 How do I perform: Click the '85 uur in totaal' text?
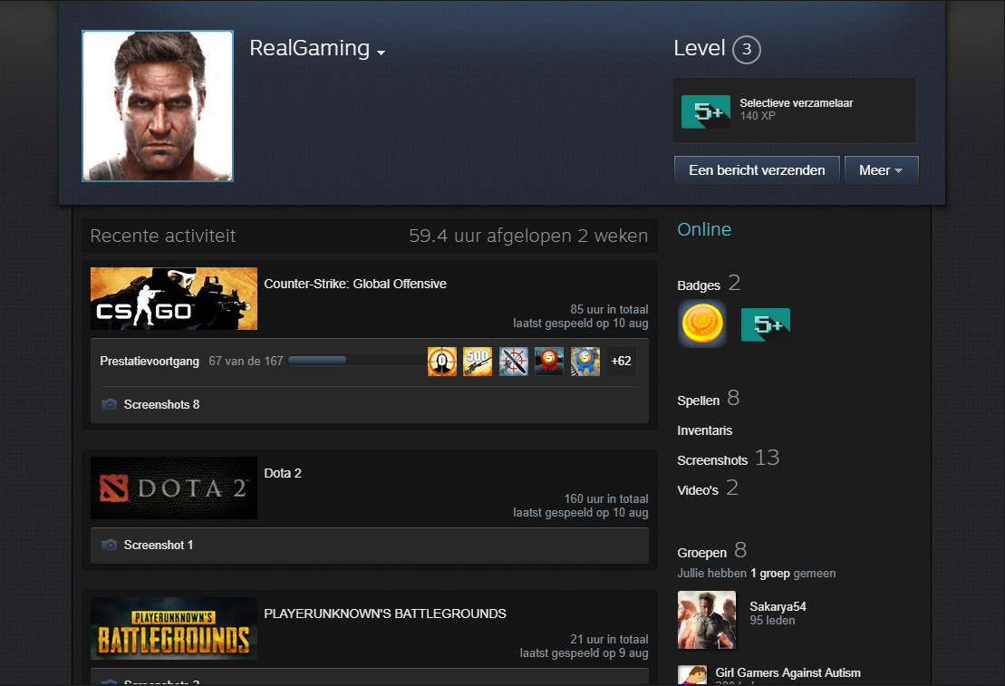click(x=609, y=310)
